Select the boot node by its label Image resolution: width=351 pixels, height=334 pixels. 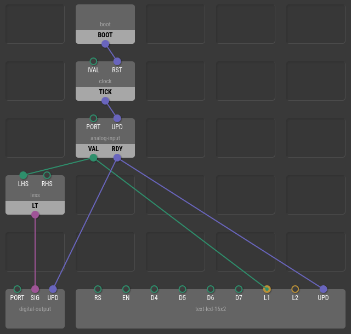tap(105, 24)
